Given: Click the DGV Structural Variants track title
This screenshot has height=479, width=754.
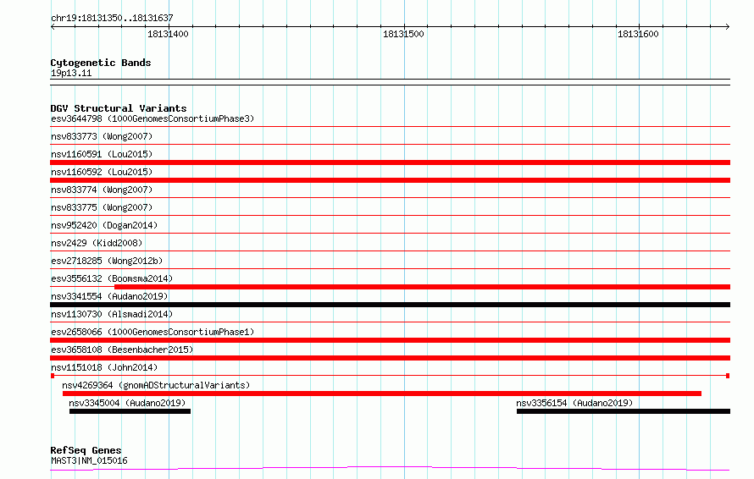Looking at the screenshot, I should click(119, 108).
